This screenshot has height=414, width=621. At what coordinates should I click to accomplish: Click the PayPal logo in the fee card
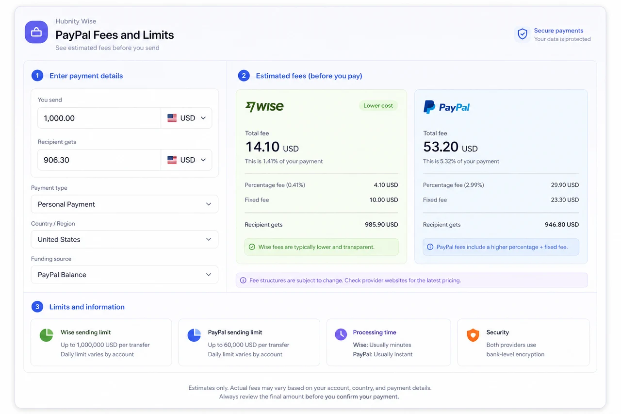pos(447,107)
